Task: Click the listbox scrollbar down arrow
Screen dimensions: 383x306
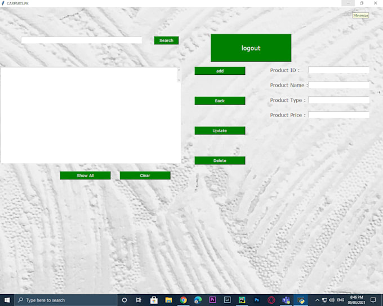Action: pyautogui.click(x=179, y=80)
